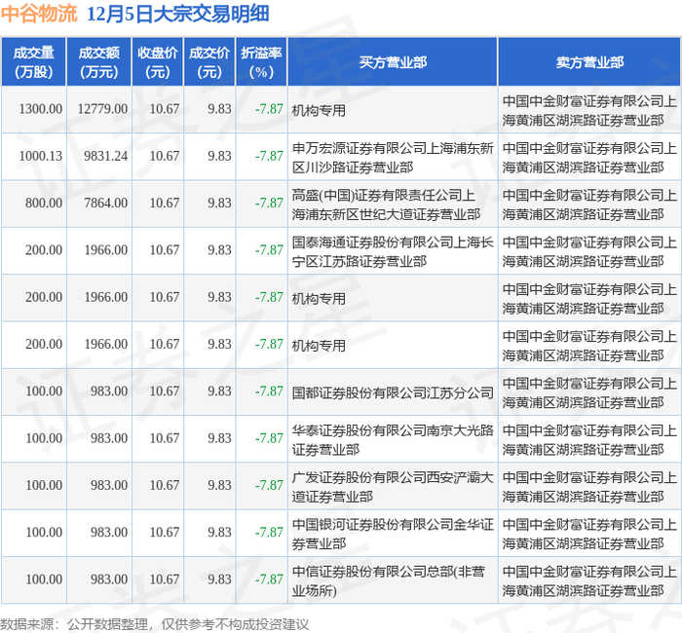Click the seller cell in the 中信证券 row

pos(589,580)
